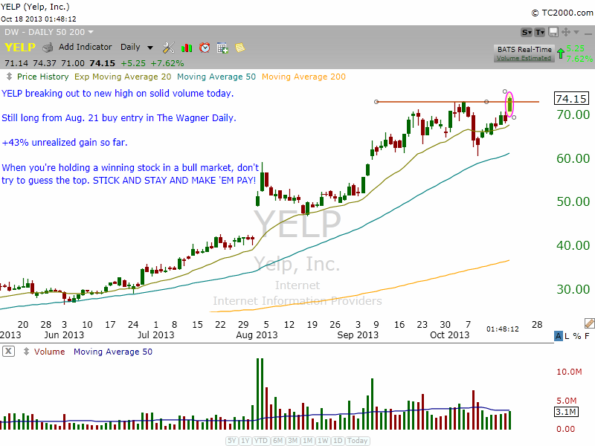Open the S dropdown button
Image resolution: width=595 pixels, height=446 pixels.
(x=527, y=32)
